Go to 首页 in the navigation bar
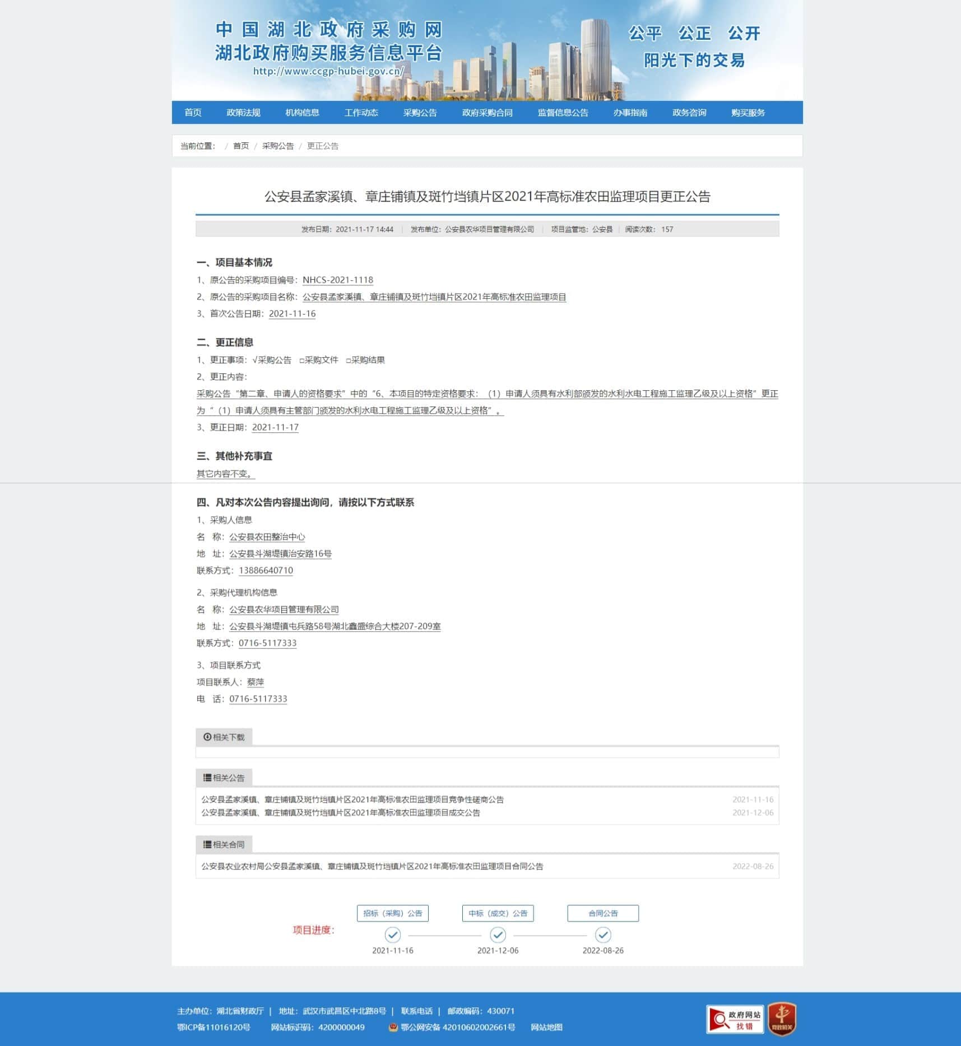This screenshot has width=961, height=1046. point(193,113)
